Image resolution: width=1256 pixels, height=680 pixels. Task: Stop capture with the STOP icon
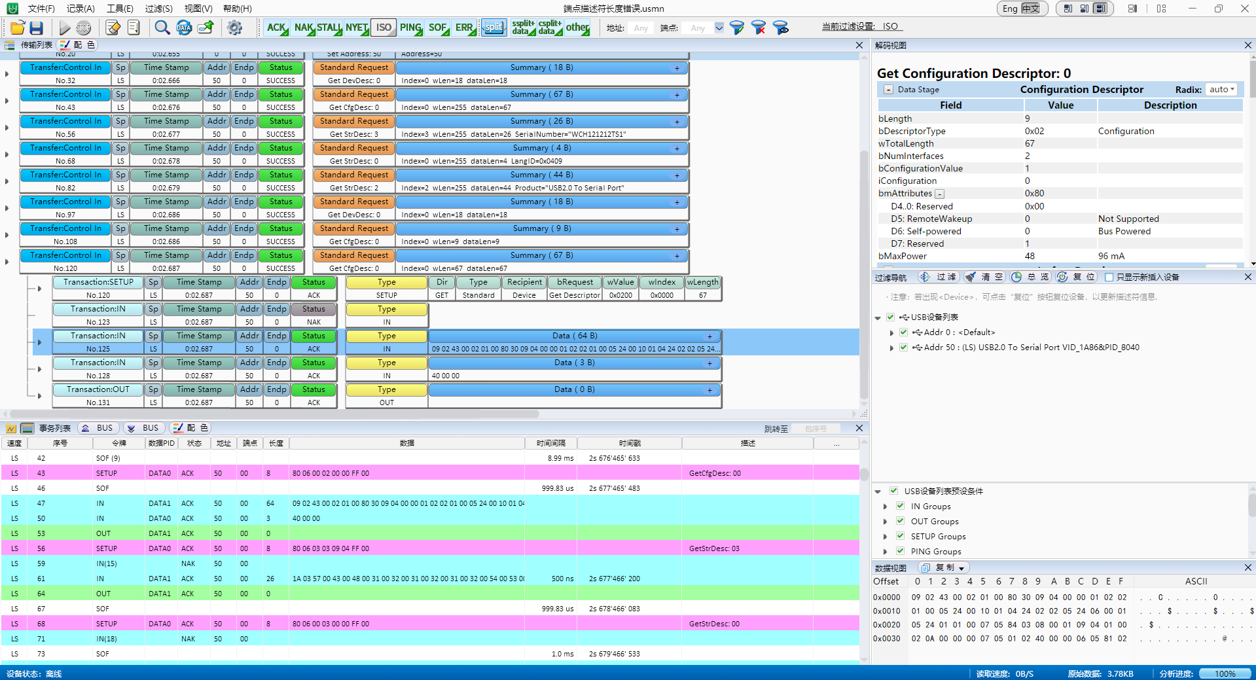coord(83,27)
